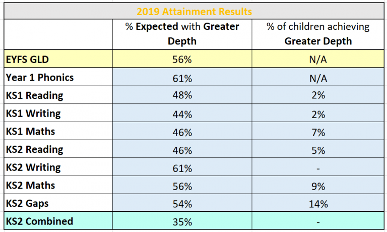Click the 9% cell for KS2 Maths
This screenshot has height=232, width=387.
pyautogui.click(x=318, y=186)
